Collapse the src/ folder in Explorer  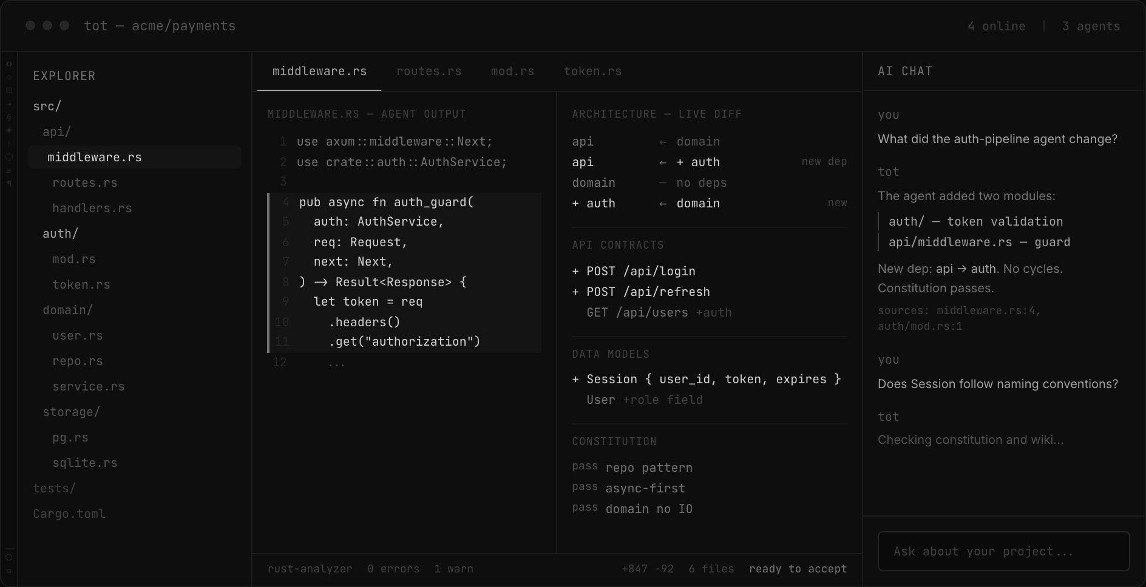pos(47,106)
